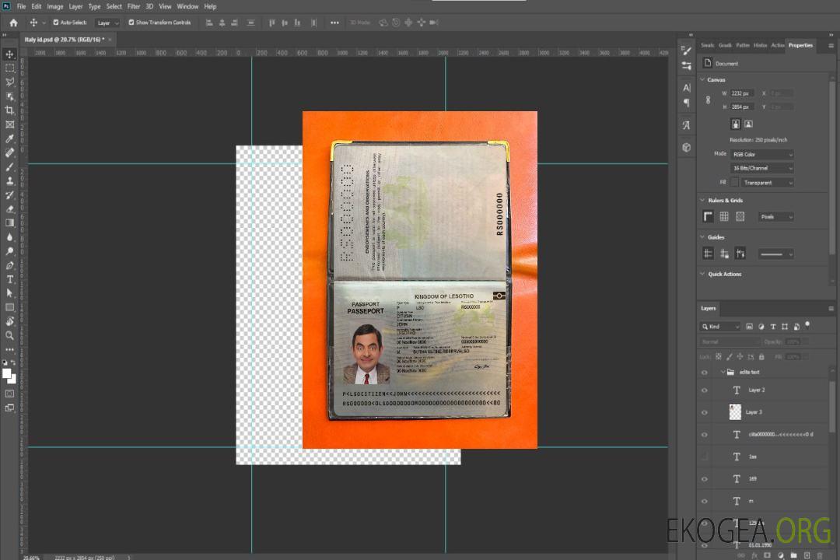Click the foreground color swatch
This screenshot has width=840, height=560.
coord(7,374)
